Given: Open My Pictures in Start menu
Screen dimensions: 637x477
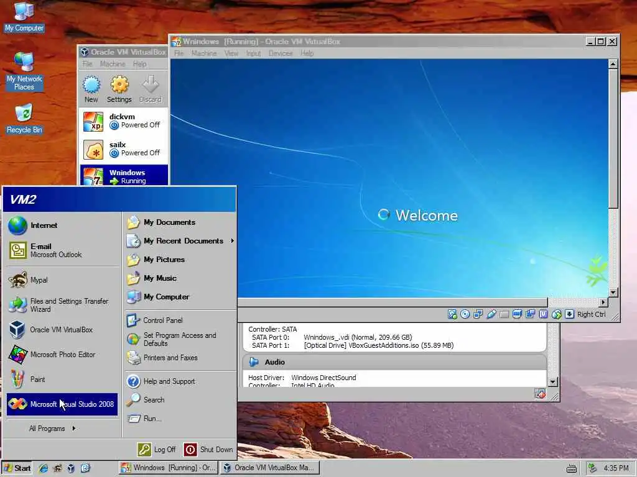Looking at the screenshot, I should pos(180,260).
